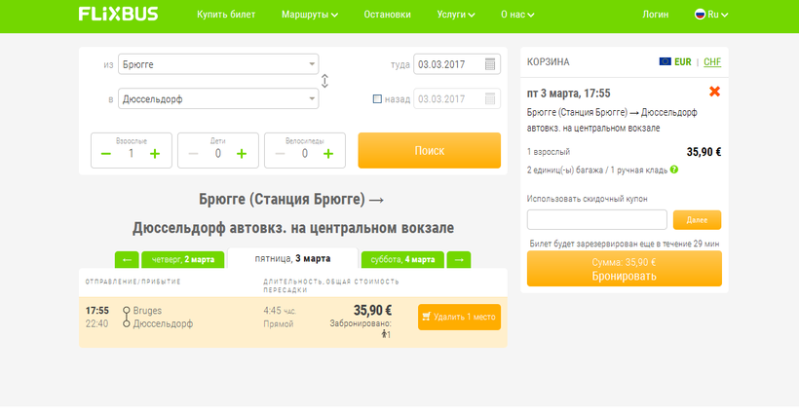Click the FlixBus logo
Screen dimensions: 799x415
[117, 15]
